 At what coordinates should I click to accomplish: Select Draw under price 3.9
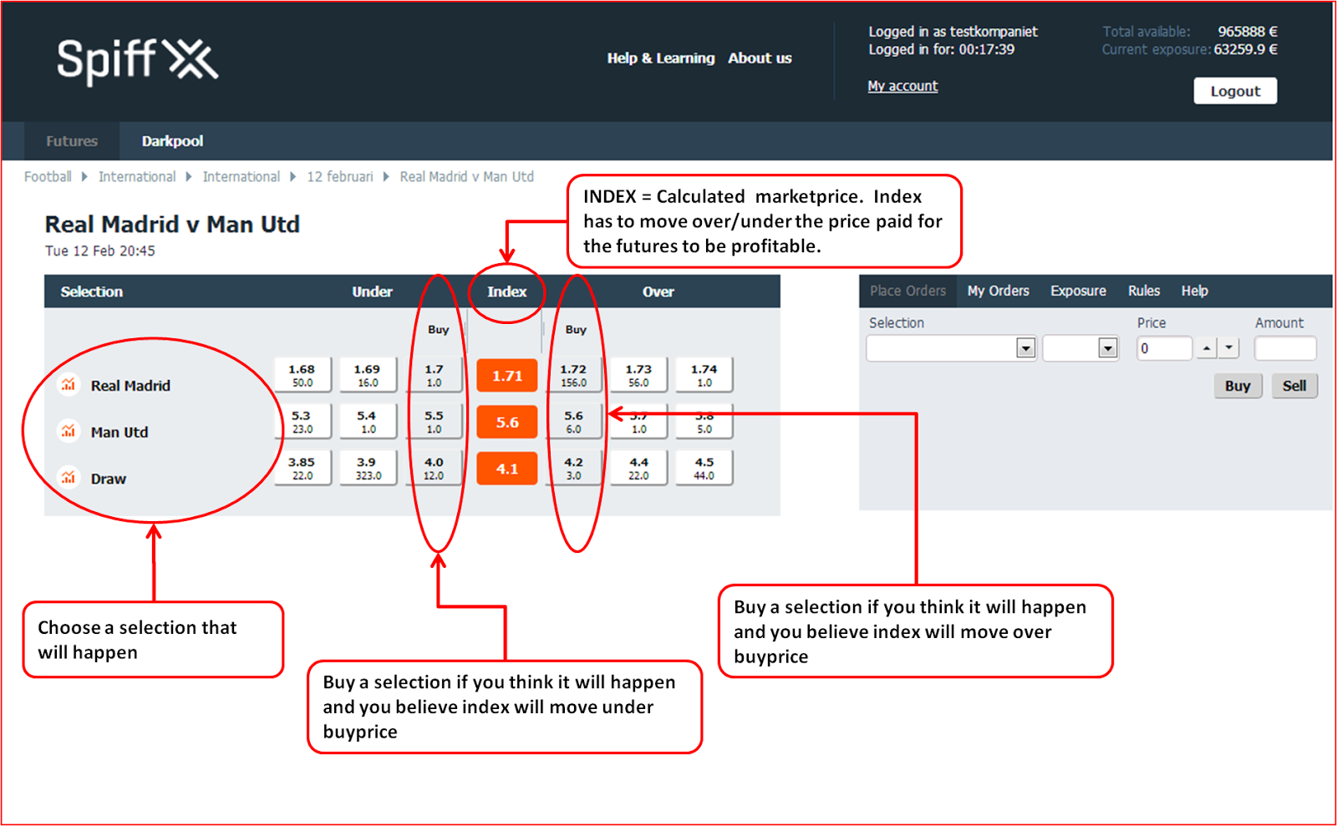(368, 469)
